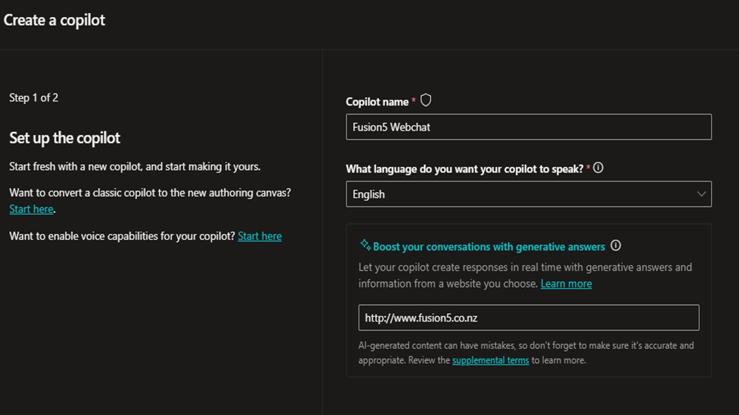Expand language list using the chevron arrow
Viewport: 739px width, 415px height.
pos(701,194)
